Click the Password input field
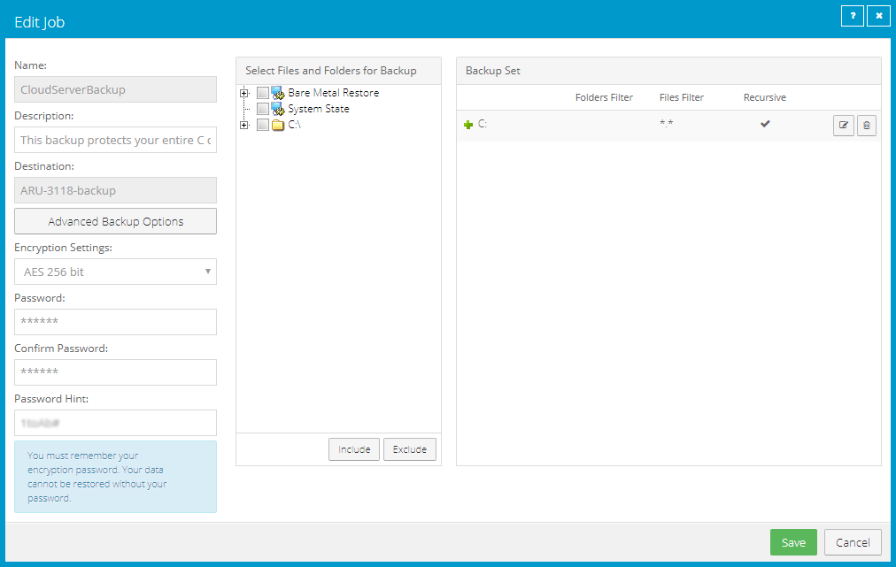The height and width of the screenshot is (567, 896). click(x=115, y=321)
